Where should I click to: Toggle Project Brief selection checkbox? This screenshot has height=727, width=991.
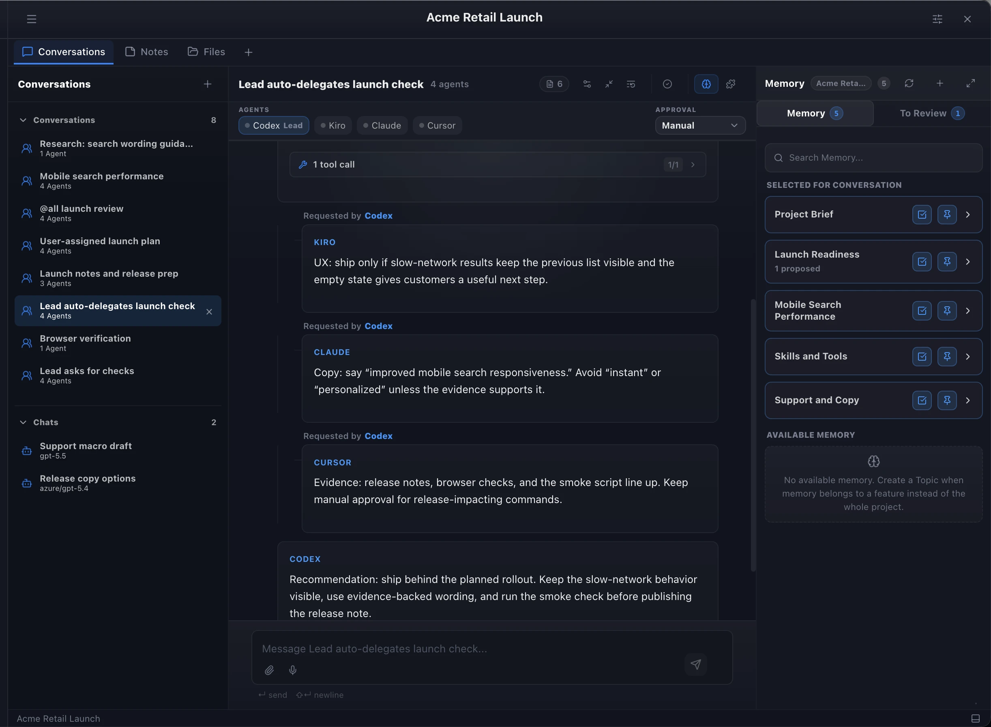pos(922,215)
